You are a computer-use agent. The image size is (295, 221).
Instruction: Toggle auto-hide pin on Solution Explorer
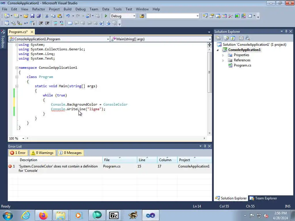286,31
